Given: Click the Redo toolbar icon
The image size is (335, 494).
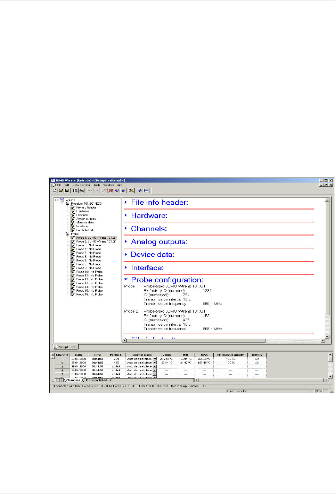Looking at the screenshot, I should (x=96, y=190).
